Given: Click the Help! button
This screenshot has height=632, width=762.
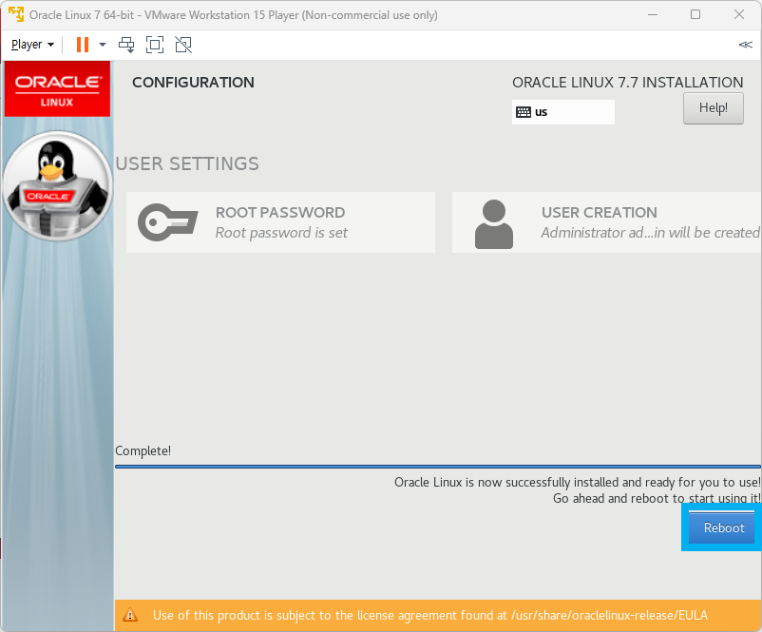Looking at the screenshot, I should click(713, 108).
